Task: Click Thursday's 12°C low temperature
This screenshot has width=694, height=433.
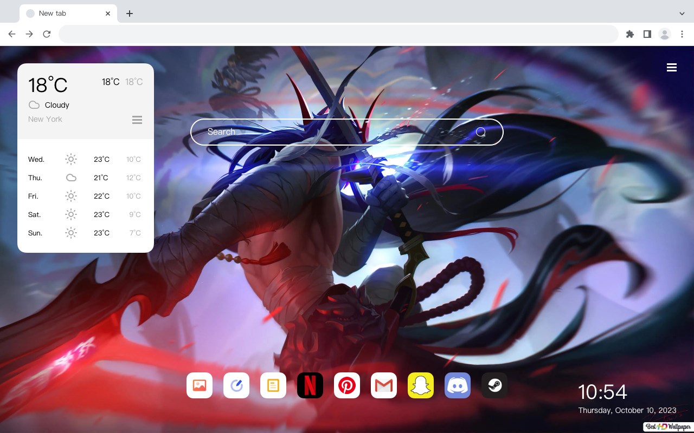Action: point(133,178)
